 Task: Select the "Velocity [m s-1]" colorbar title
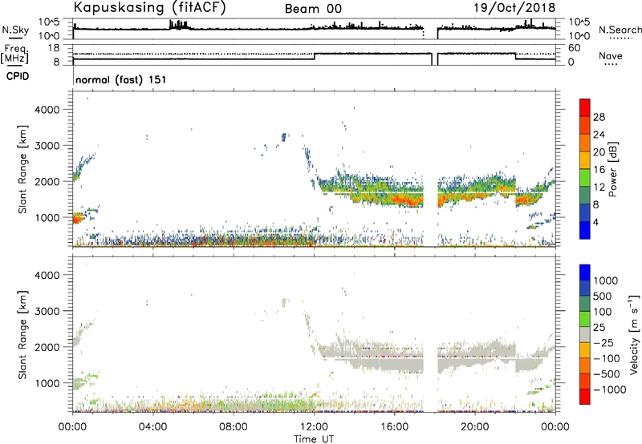pyautogui.click(x=634, y=334)
